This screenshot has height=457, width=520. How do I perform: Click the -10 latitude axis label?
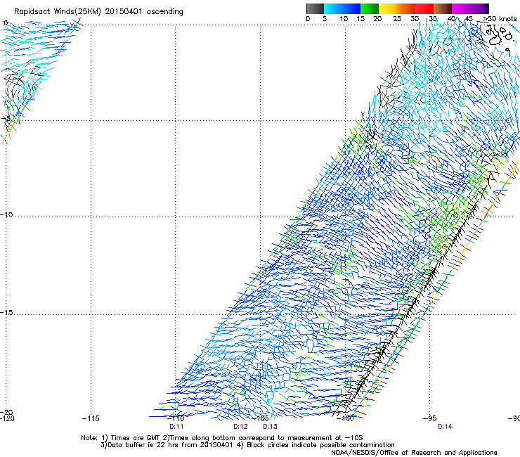(6, 214)
